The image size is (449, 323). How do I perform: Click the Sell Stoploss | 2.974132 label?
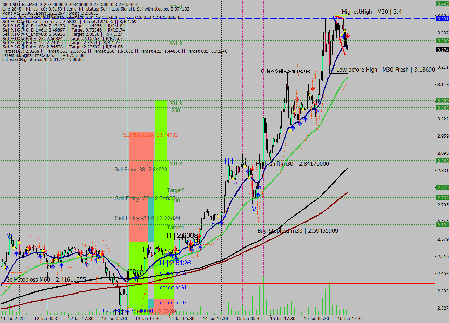pyautogui.click(x=150, y=135)
